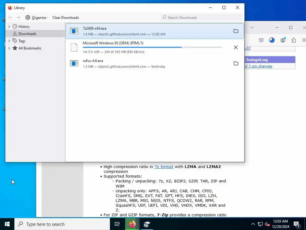Select Microsoft Windows 95 (OEM) (RTM).7z entry
The height and width of the screenshot is (230, 306).
(155, 47)
